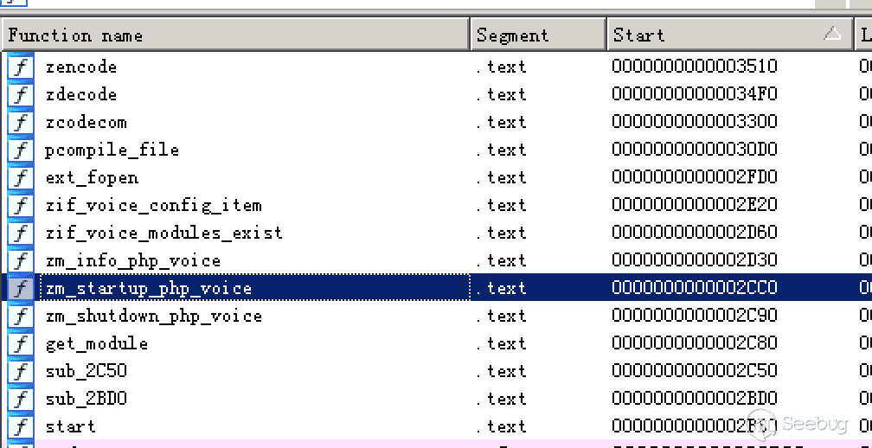Click the icon next to ext_fopen
872x448 pixels.
click(x=21, y=177)
